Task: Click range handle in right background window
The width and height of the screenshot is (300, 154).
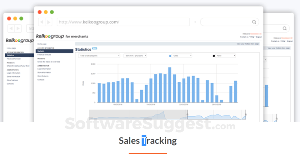Action: coord(277,119)
